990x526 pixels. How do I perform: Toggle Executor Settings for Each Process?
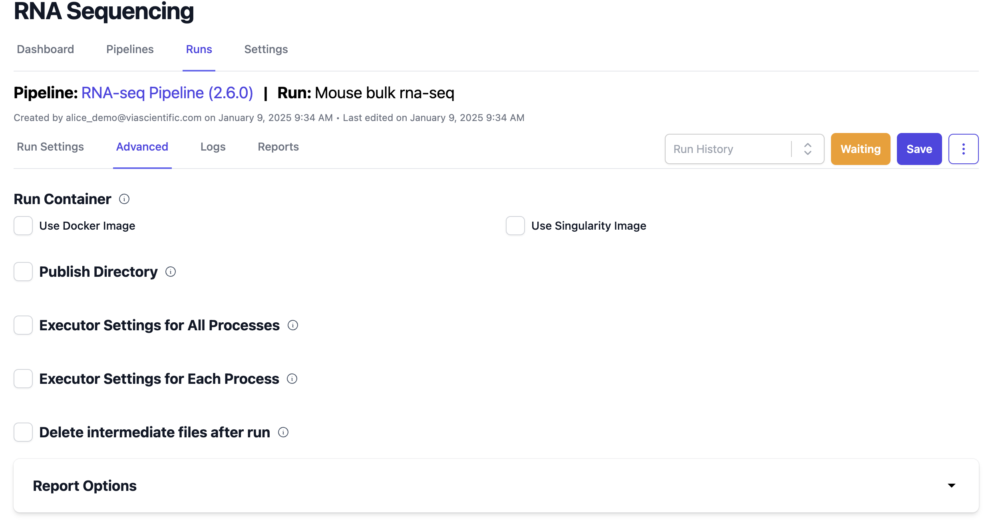pos(23,379)
